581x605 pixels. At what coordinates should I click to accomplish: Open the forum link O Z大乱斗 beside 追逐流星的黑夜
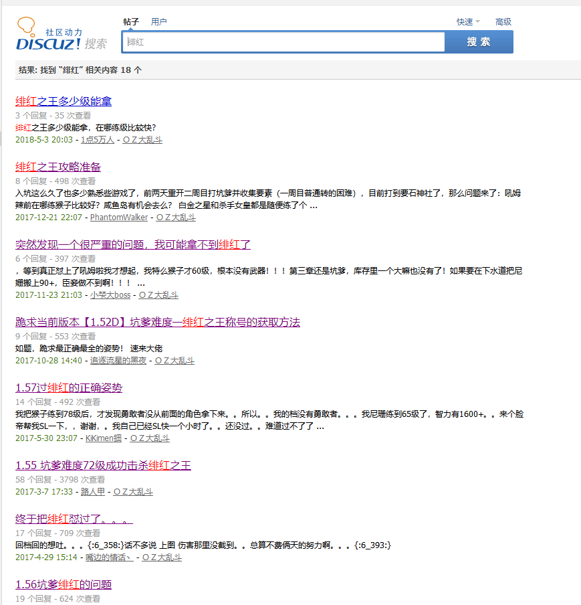(175, 361)
